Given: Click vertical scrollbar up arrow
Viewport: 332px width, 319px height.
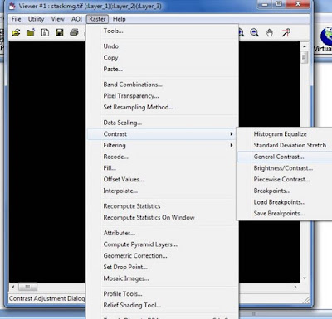Looking at the screenshot, I should coord(305,46).
